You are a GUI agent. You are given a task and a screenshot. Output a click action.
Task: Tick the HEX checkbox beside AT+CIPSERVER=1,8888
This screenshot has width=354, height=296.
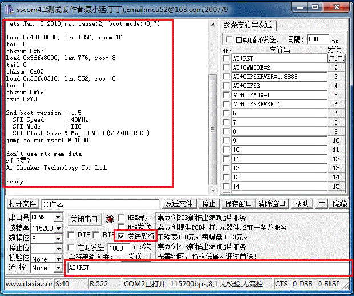[226, 77]
